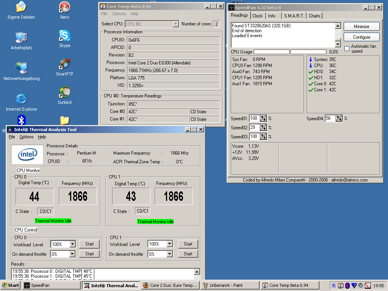Launch SmartFTP desktop shortcut
The width and height of the screenshot is (388, 291).
pyautogui.click(x=64, y=67)
